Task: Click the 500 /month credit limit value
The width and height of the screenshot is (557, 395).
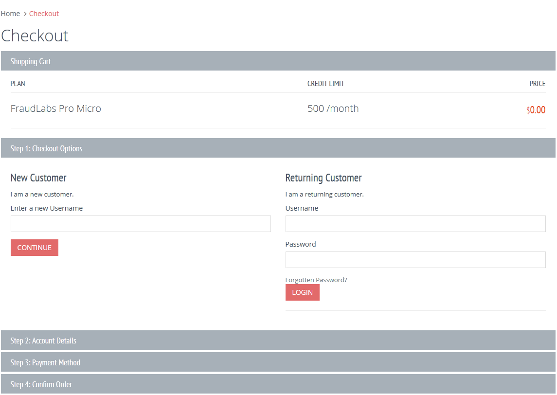Action: (333, 108)
